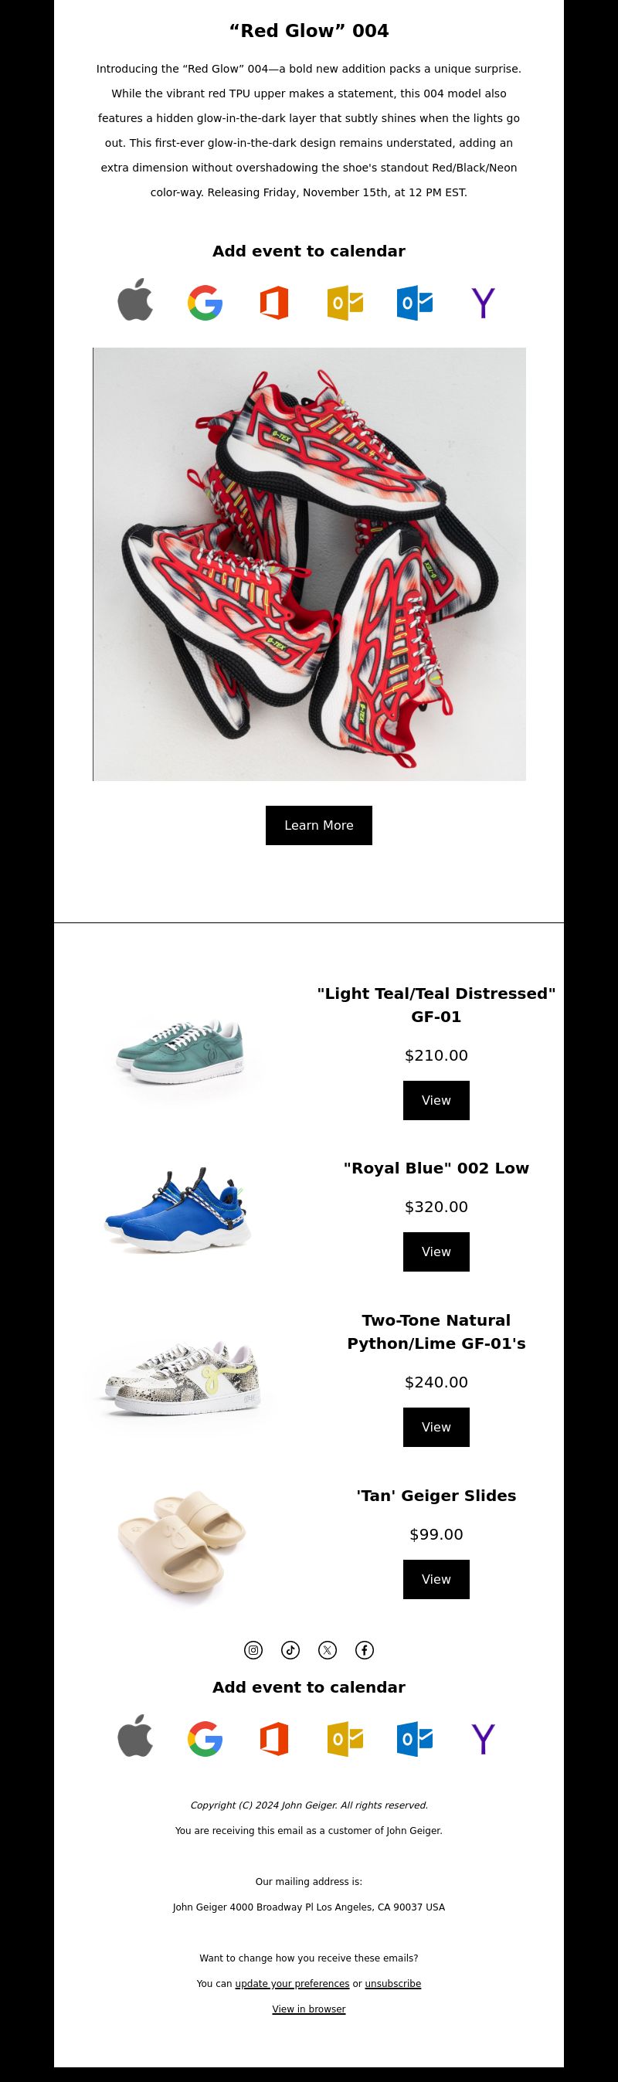View the Light Teal Distressed GF-01
618x2082 pixels.
tap(436, 1100)
